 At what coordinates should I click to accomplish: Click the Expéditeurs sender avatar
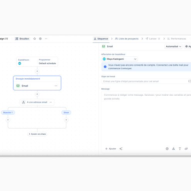[x=20, y=63]
